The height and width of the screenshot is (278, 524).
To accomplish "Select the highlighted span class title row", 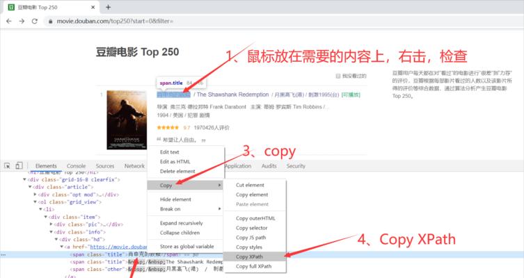I will pos(262,254).
